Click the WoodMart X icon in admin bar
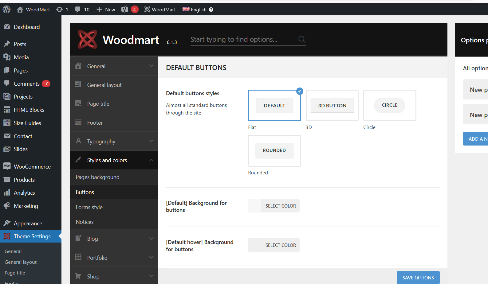 point(147,10)
